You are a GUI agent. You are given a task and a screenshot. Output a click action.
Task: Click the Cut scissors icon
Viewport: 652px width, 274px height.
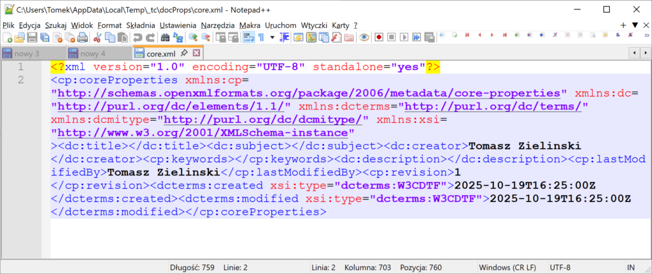tap(97, 38)
